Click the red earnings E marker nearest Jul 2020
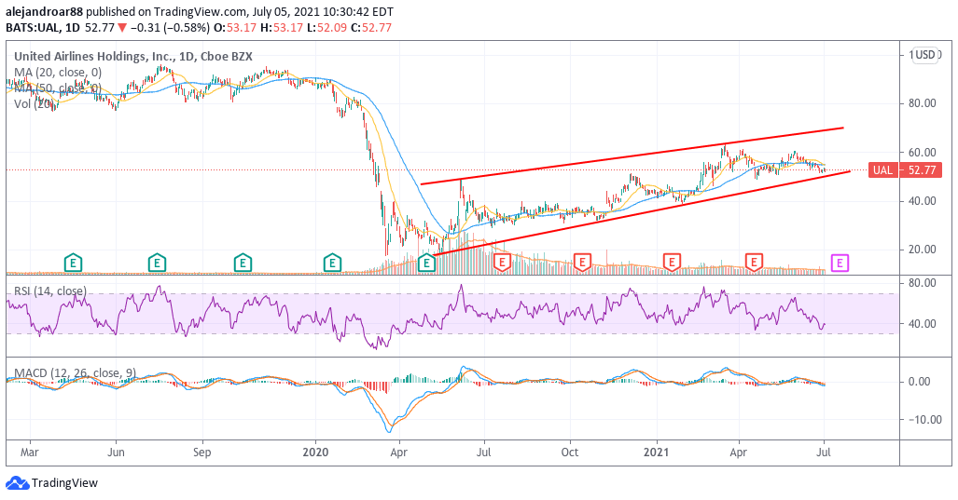958x500 pixels. coord(502,263)
